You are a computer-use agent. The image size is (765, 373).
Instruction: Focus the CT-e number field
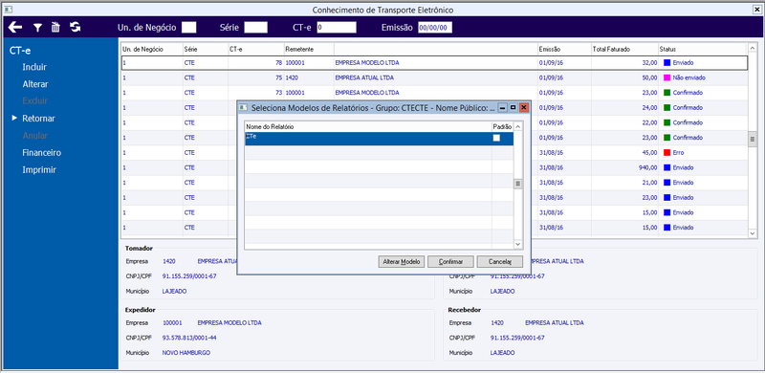tap(337, 28)
